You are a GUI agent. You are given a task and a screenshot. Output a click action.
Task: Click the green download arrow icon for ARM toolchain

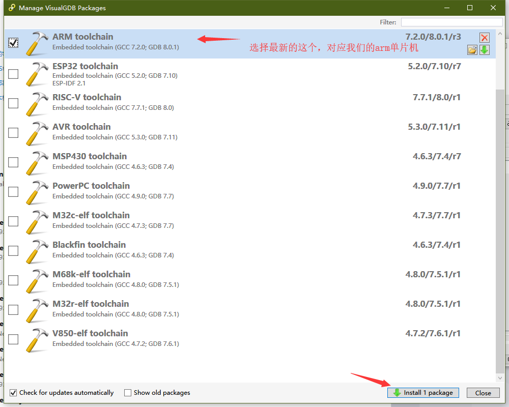click(x=484, y=50)
